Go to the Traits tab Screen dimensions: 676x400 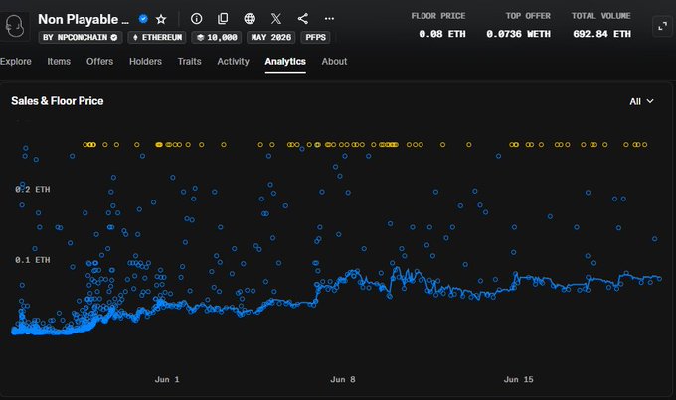189,62
